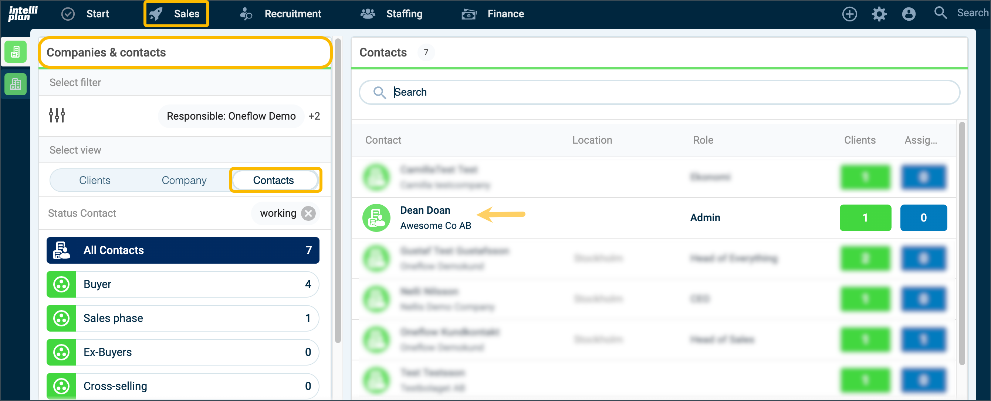Show the +2 additional filters
Image resolution: width=991 pixels, height=401 pixels.
pos(314,116)
